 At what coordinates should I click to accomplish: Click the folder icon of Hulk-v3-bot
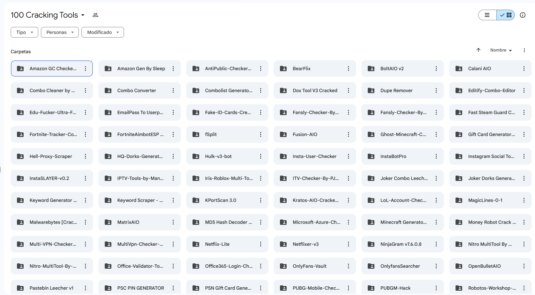tap(196, 156)
